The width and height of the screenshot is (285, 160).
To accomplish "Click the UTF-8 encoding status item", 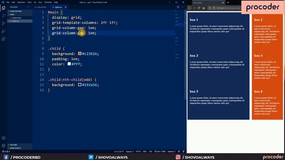I will pyautogui.click(x=138, y=152).
